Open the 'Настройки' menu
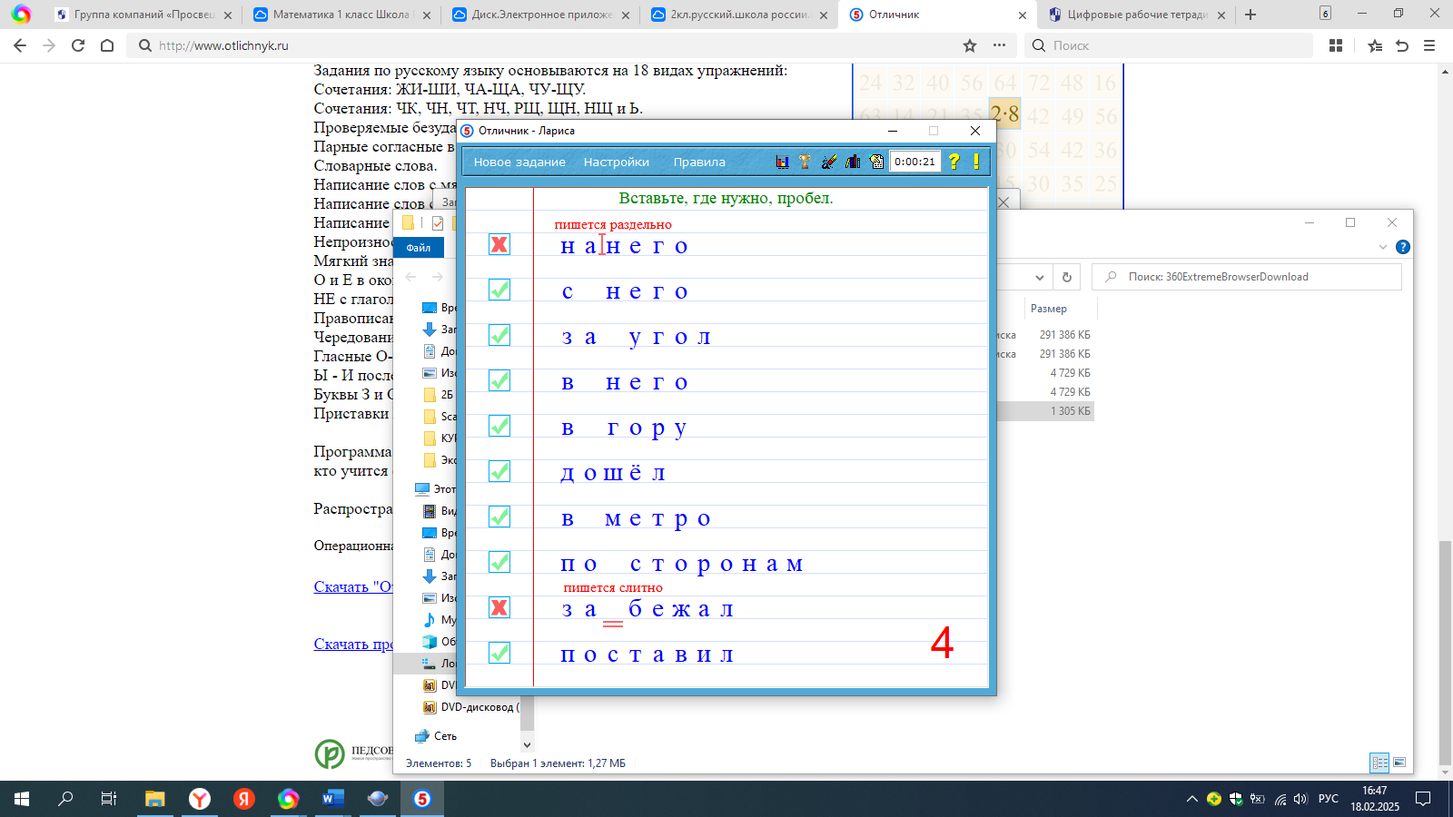Image resolution: width=1453 pixels, height=817 pixels. pyautogui.click(x=616, y=162)
